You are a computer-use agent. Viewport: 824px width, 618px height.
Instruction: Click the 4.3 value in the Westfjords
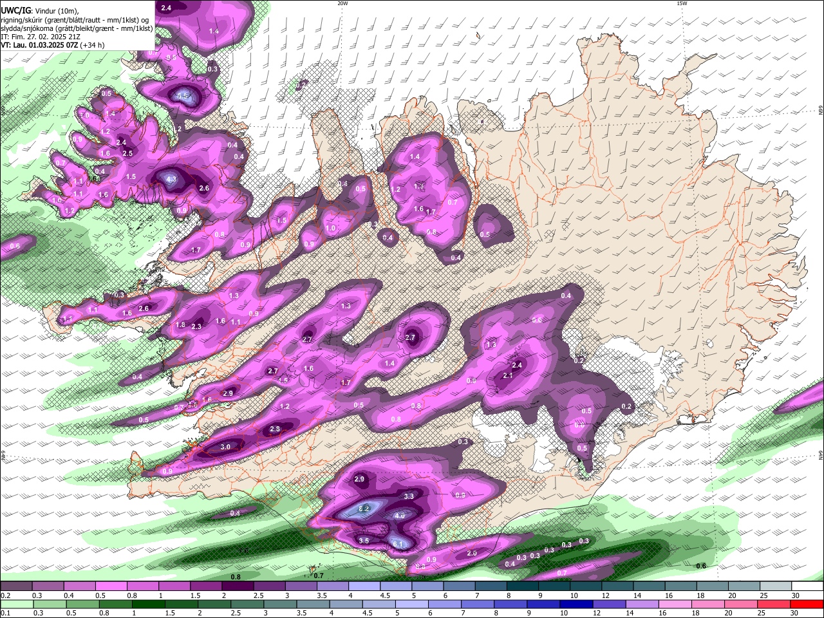(x=171, y=180)
